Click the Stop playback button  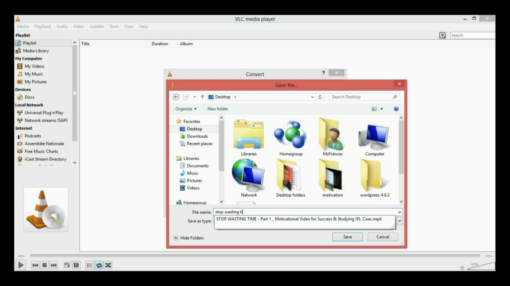[45, 265]
